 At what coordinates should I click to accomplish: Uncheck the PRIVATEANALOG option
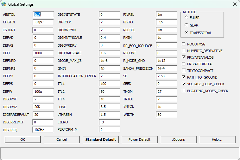click(x=184, y=57)
